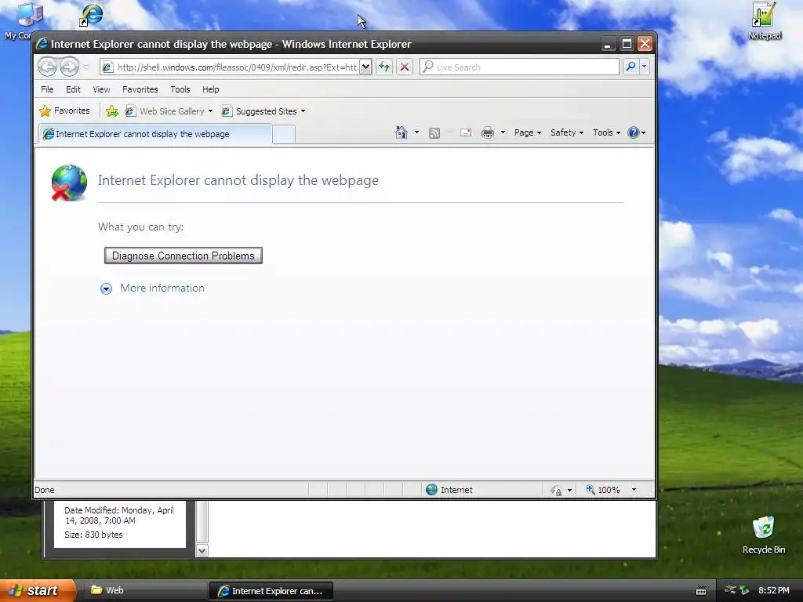Click 'Size: 830 bytes' in Web window
The image size is (803, 602).
pos(94,535)
